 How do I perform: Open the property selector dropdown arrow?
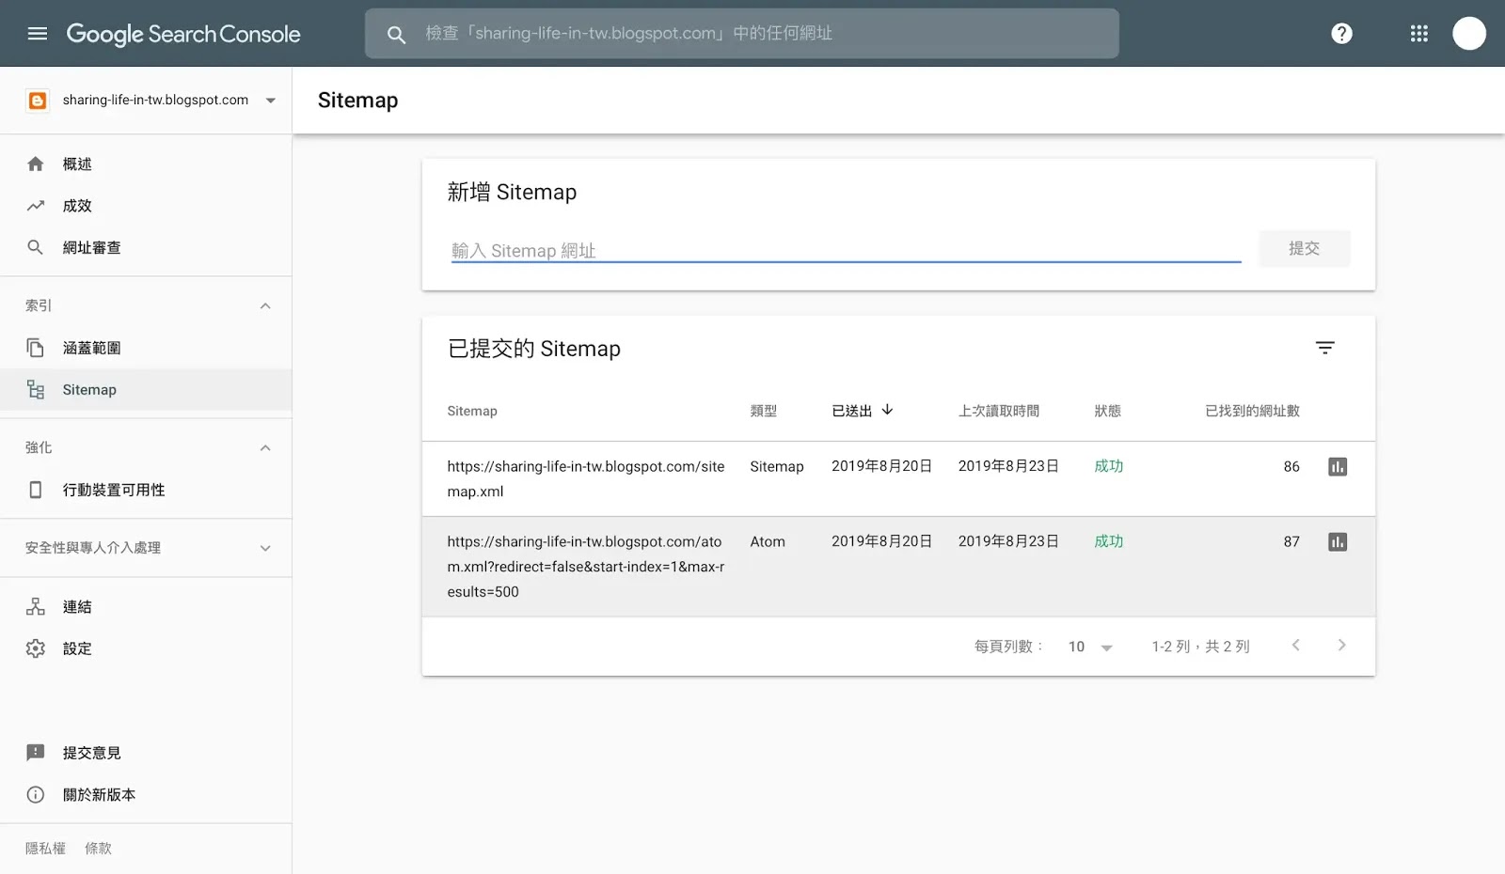point(271,101)
